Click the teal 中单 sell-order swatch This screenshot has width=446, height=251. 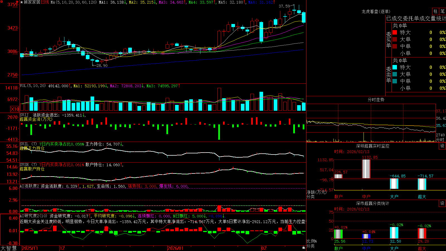(395, 81)
